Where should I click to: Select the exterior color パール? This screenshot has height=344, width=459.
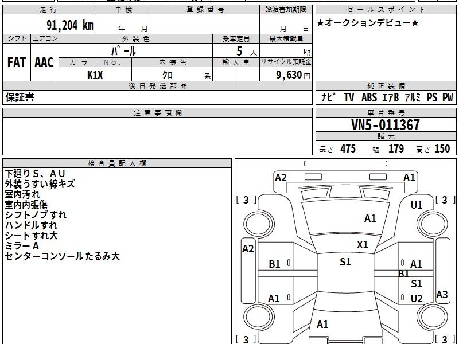123,51
